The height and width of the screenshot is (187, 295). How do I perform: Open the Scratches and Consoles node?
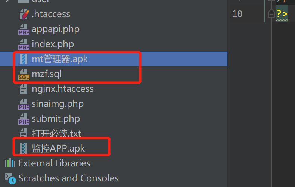68,178
